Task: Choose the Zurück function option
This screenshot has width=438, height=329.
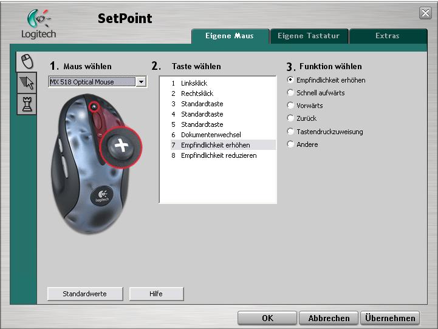Action: click(x=290, y=118)
